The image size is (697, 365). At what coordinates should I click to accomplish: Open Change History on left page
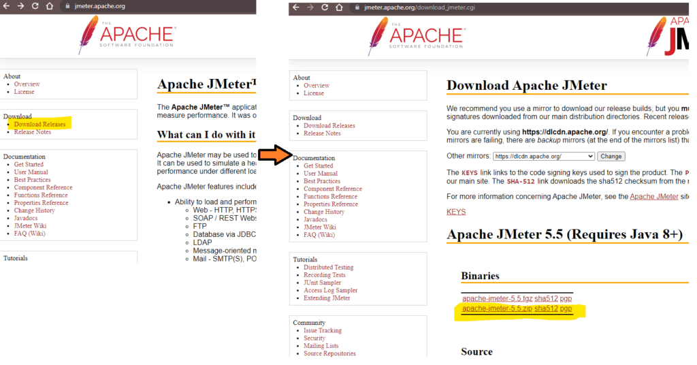pos(34,210)
